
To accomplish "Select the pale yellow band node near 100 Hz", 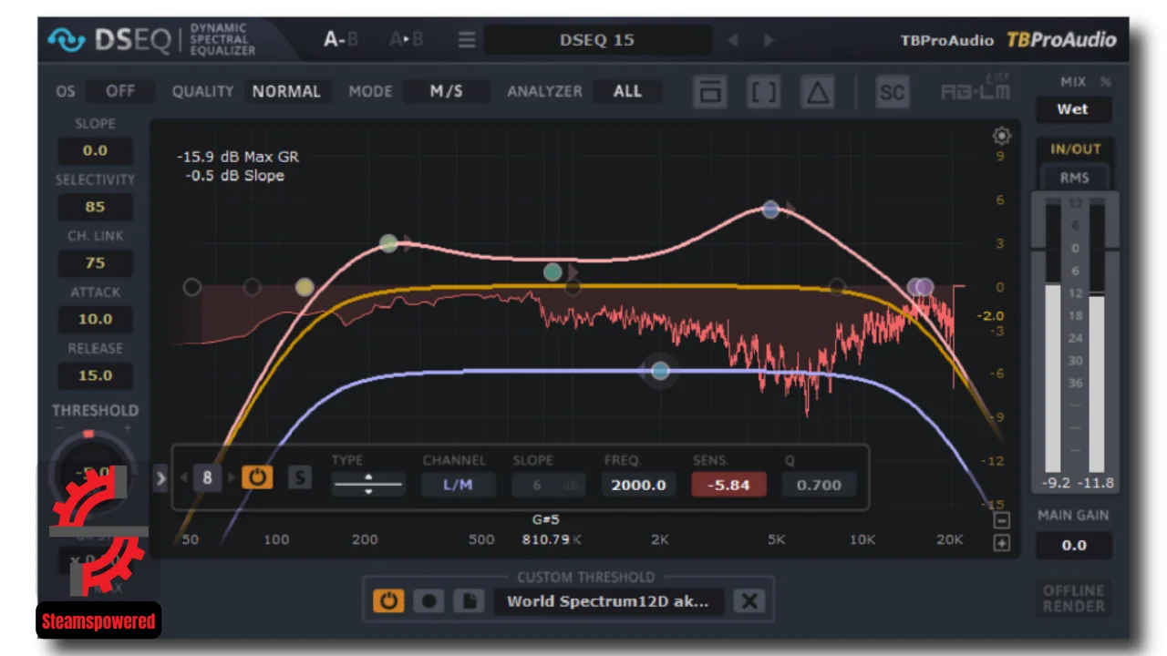I will click(x=305, y=288).
